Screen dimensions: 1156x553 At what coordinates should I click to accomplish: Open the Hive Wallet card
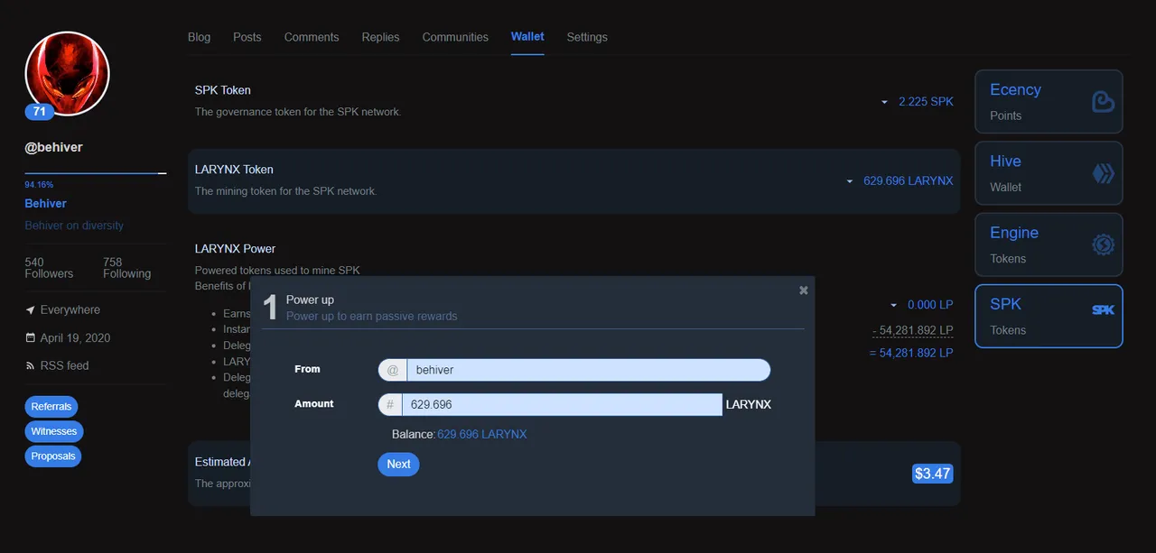point(1049,173)
